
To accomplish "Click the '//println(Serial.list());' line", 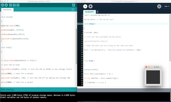I will (96, 41).
